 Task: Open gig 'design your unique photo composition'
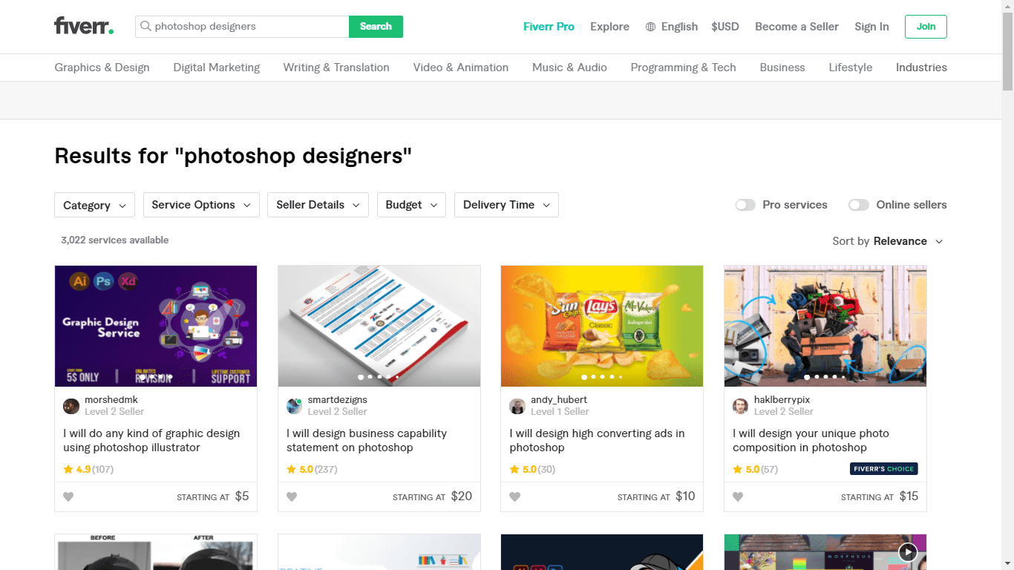pyautogui.click(x=811, y=440)
